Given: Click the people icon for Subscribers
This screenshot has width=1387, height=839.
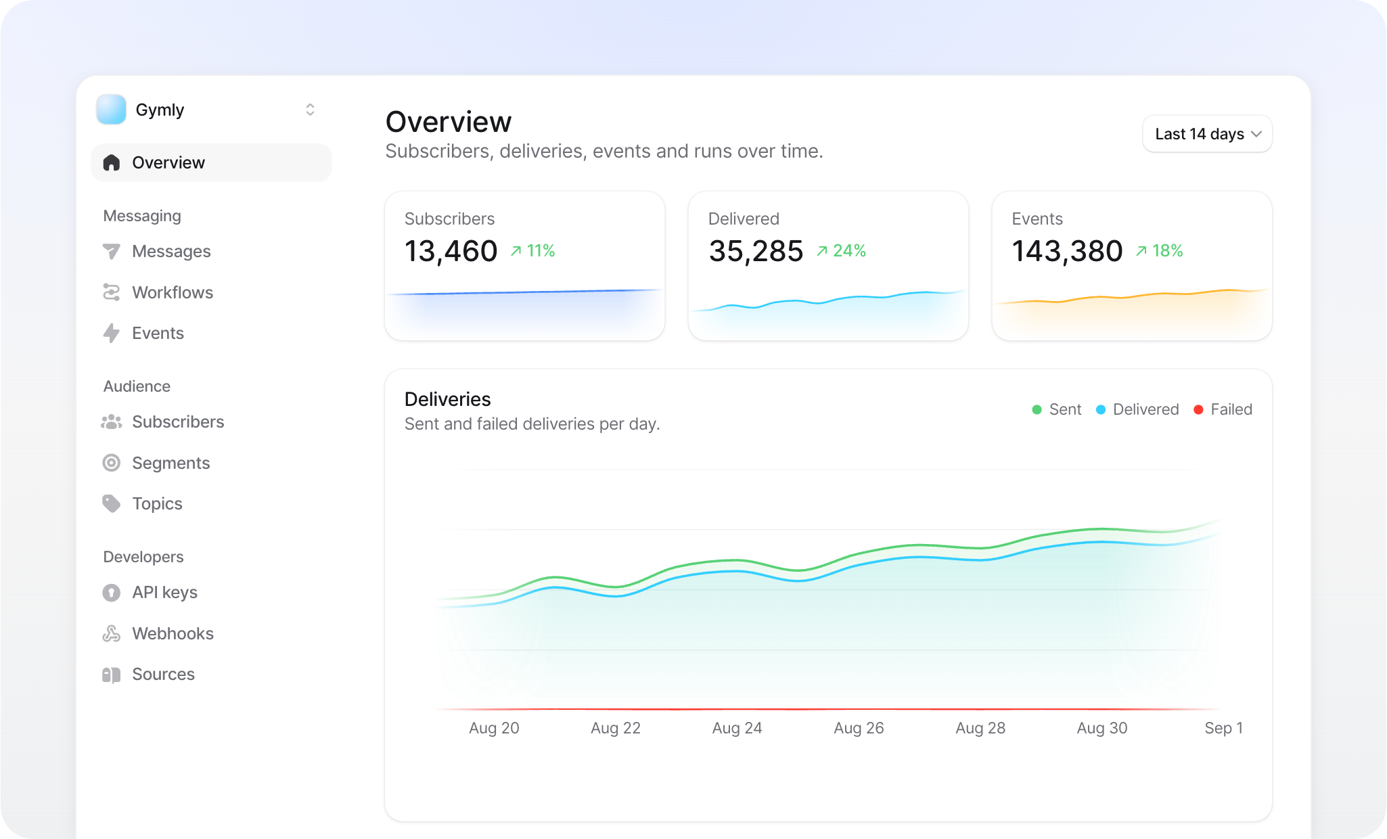Looking at the screenshot, I should click(x=112, y=422).
